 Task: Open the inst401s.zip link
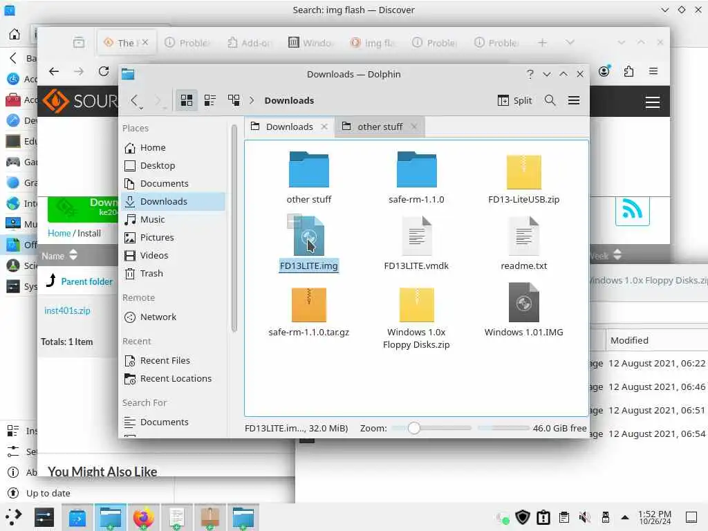(x=67, y=310)
